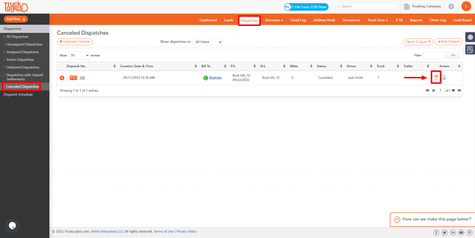This screenshot has width=475, height=238.
Task: Open the Twitter footer icon
Action: pyautogui.click(x=444, y=232)
